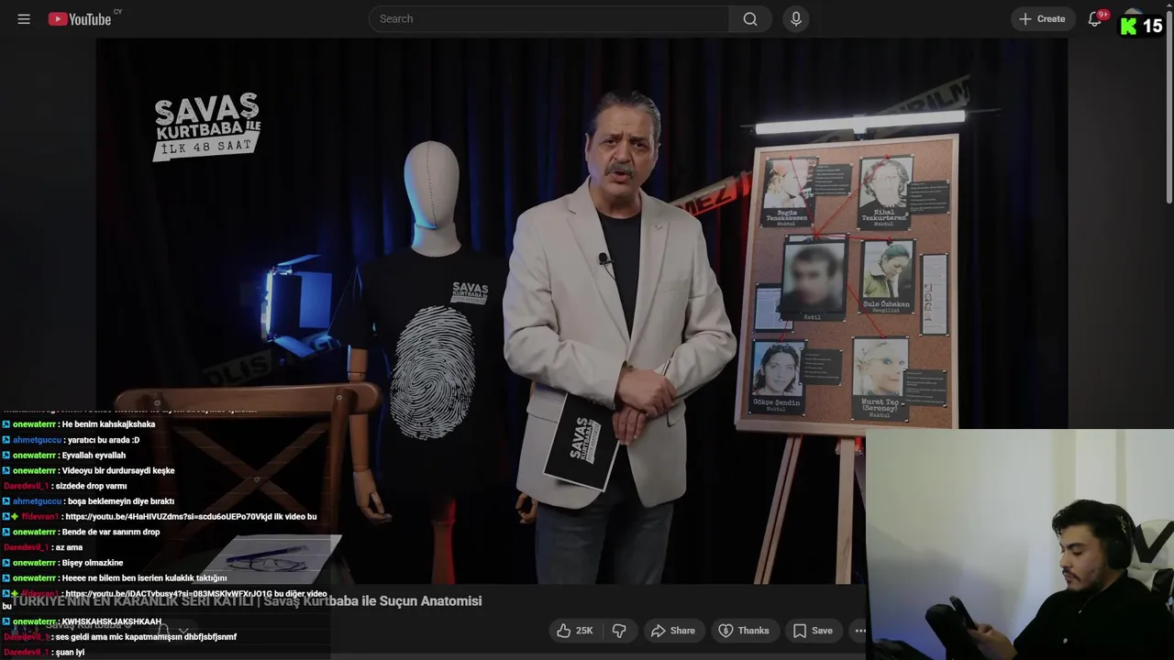1174x660 pixels.
Task: Click chat message 'KWHSKAHSKJAKSHKAAH'
Action: tap(111, 621)
